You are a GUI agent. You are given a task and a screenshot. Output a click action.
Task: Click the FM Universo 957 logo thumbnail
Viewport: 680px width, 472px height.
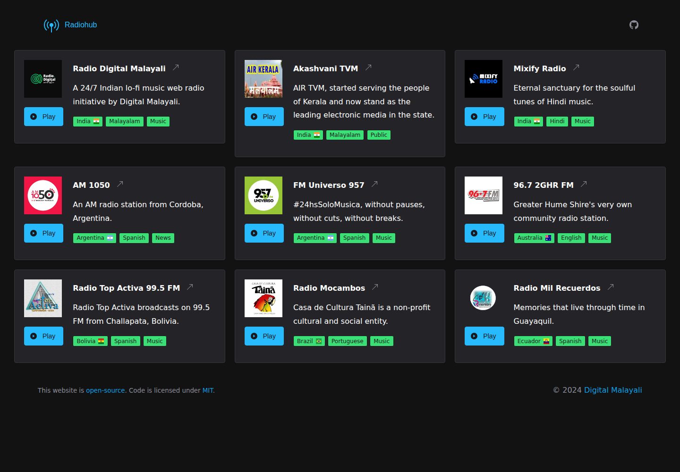click(x=263, y=195)
